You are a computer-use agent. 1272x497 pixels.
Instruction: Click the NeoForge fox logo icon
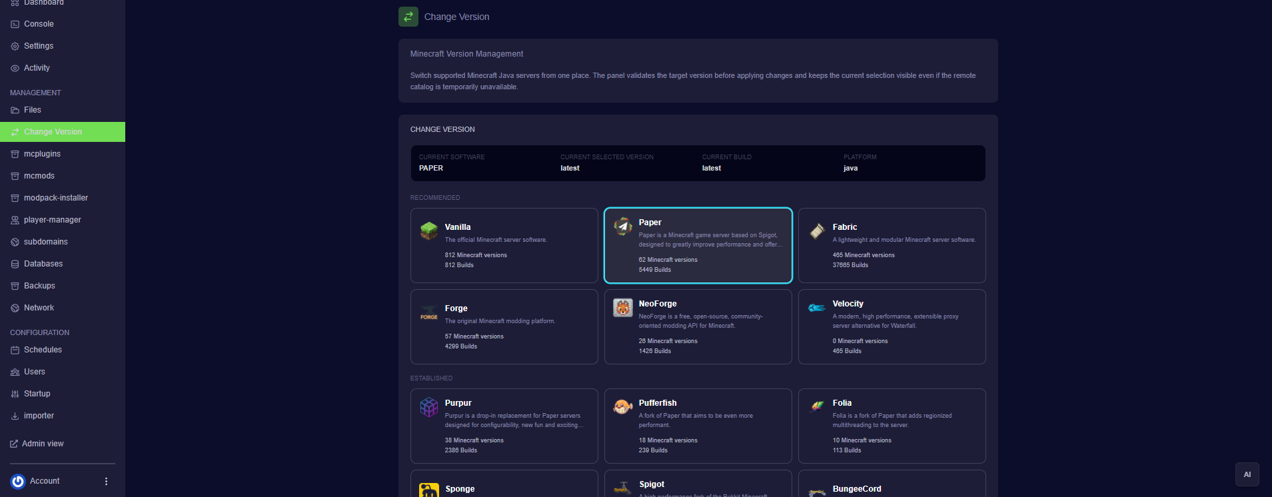pyautogui.click(x=623, y=308)
